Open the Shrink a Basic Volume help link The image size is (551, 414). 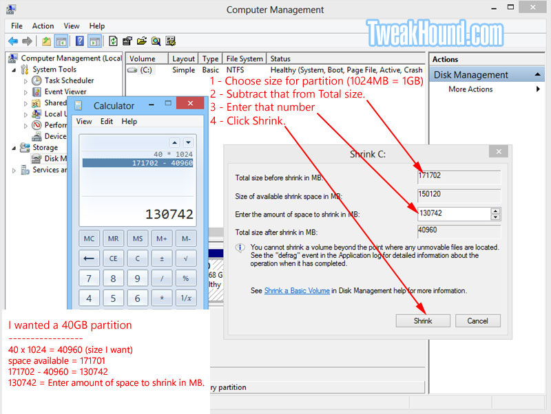coord(297,290)
